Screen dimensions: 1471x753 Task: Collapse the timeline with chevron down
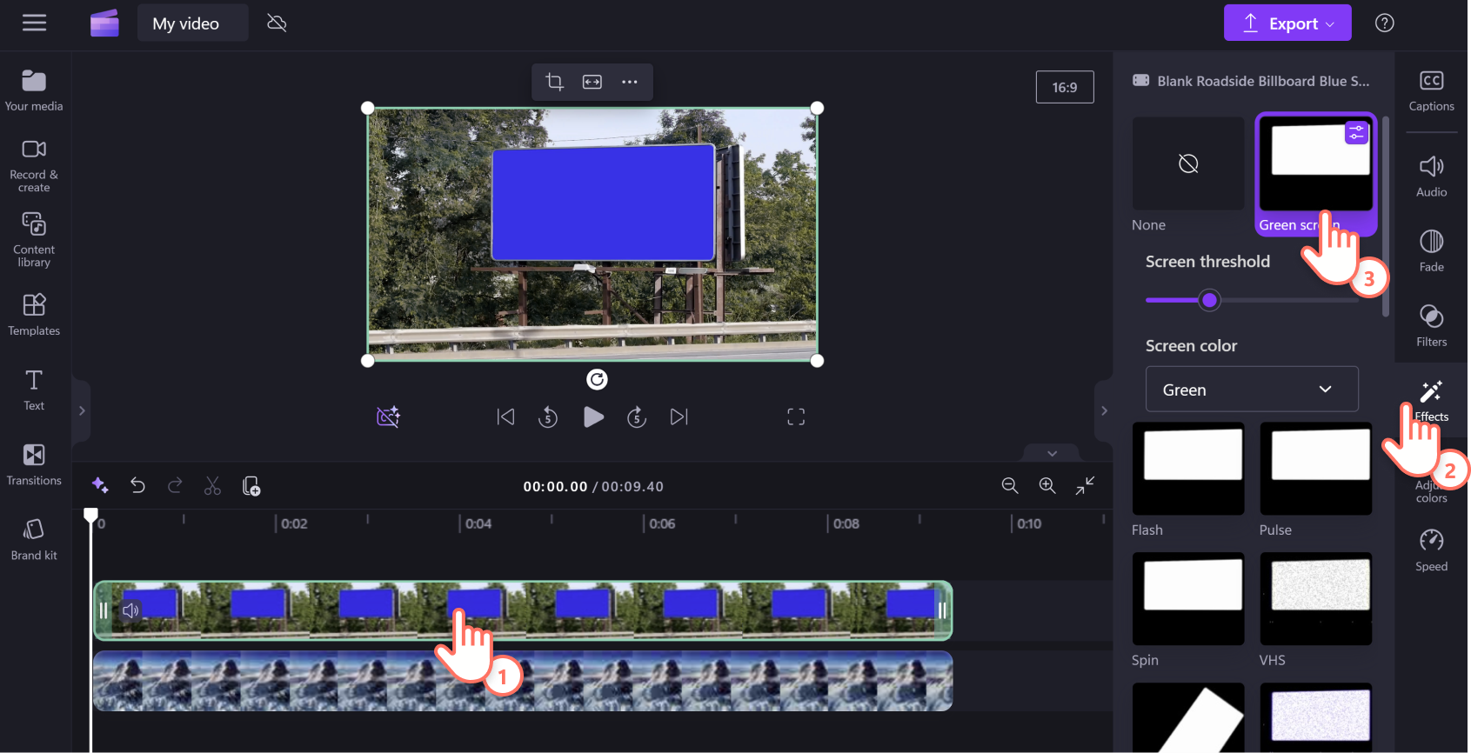click(1052, 453)
